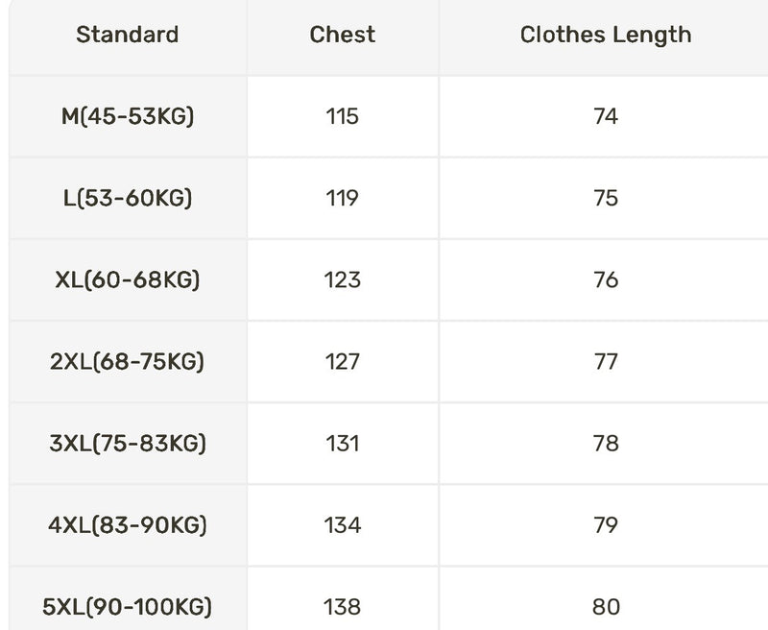768x630 pixels.
Task: Select the 4XL(83-90KG) size row label
Action: 128,524
